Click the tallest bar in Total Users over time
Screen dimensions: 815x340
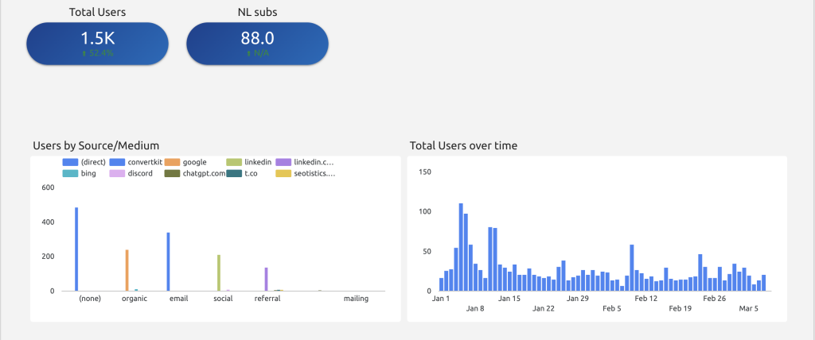(x=461, y=247)
